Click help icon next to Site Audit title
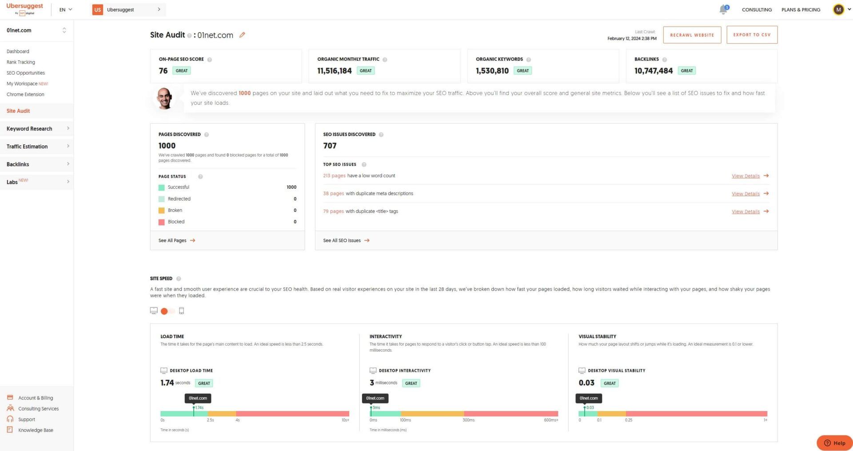 click(x=189, y=35)
